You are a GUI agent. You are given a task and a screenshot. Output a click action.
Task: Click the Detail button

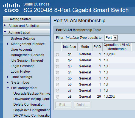(82, 105)
